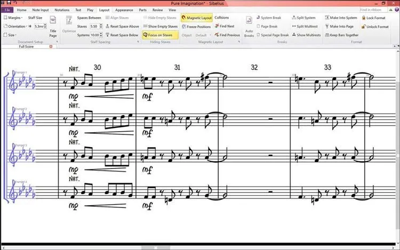Toggle Focus on Staves
The height and width of the screenshot is (250, 400).
tap(160, 35)
